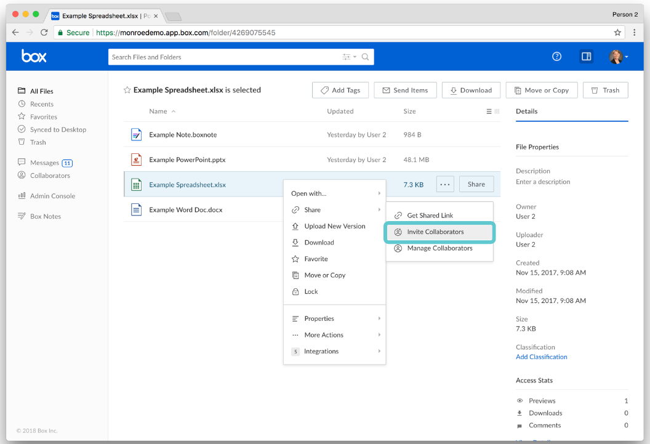This screenshot has width=650, height=444.
Task: Open Example PowerPoint.pptx file icon
Action: [x=137, y=159]
